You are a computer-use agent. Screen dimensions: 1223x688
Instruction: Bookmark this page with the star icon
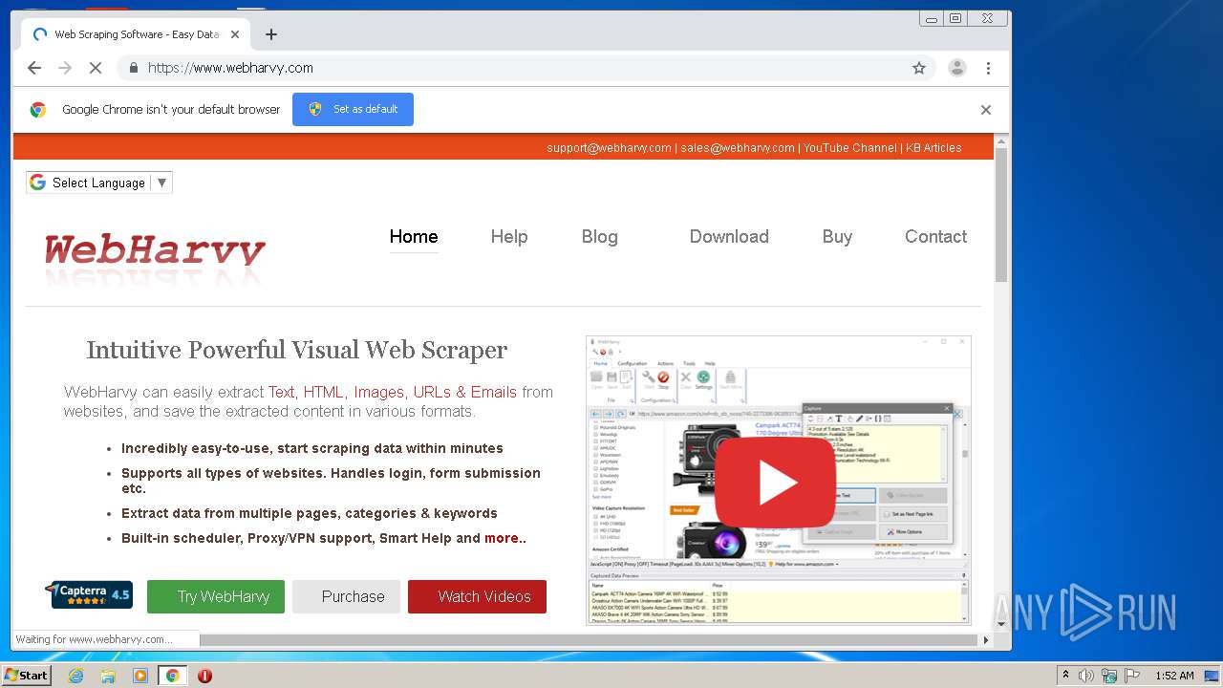point(919,68)
